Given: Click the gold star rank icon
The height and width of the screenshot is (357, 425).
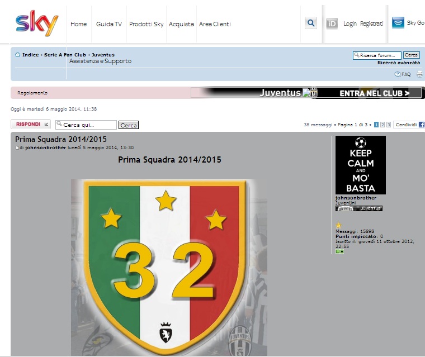Looking at the screenshot, I should [x=338, y=225].
